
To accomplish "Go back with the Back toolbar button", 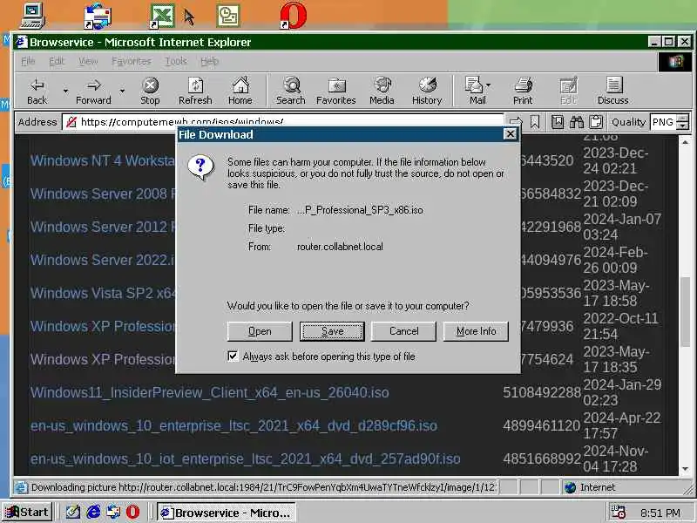I will pos(37,92).
